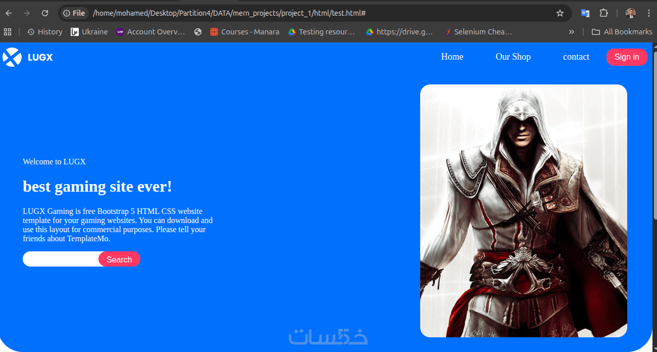Image resolution: width=657 pixels, height=352 pixels.
Task: Open the Testing resources Drive bookmark
Action: click(x=322, y=32)
